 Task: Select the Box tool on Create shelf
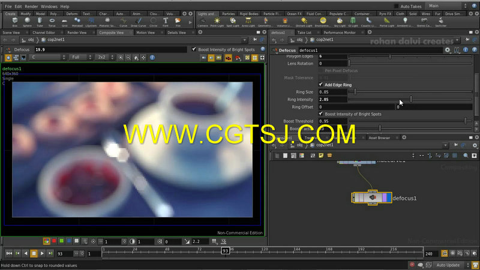pyautogui.click(x=14, y=22)
